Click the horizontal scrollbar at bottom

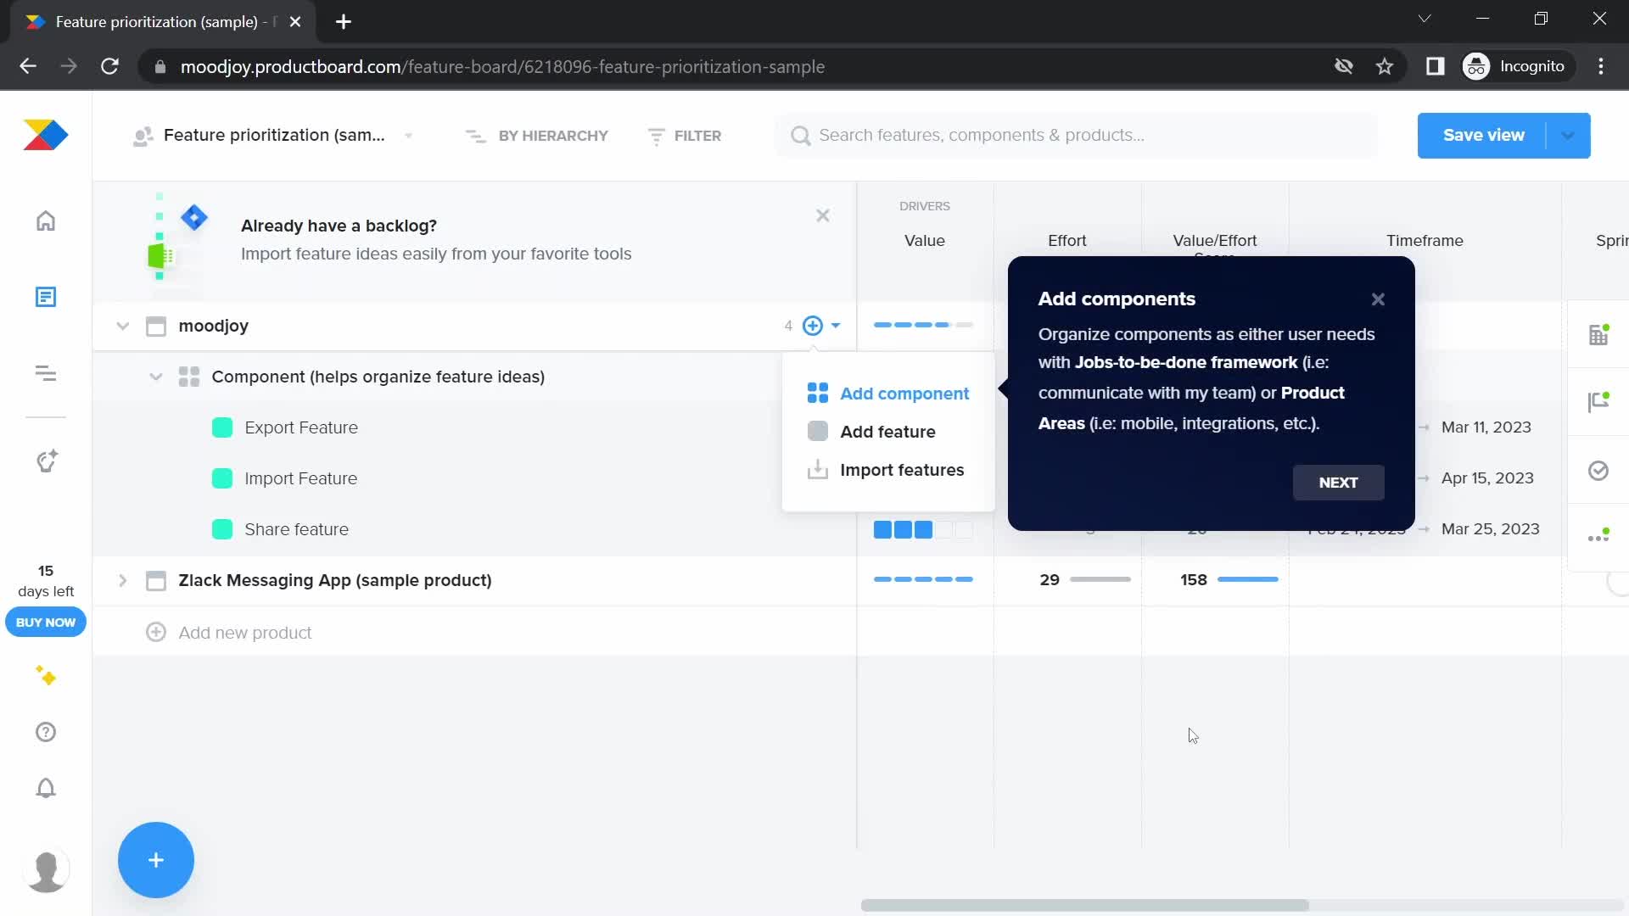[1084, 905]
